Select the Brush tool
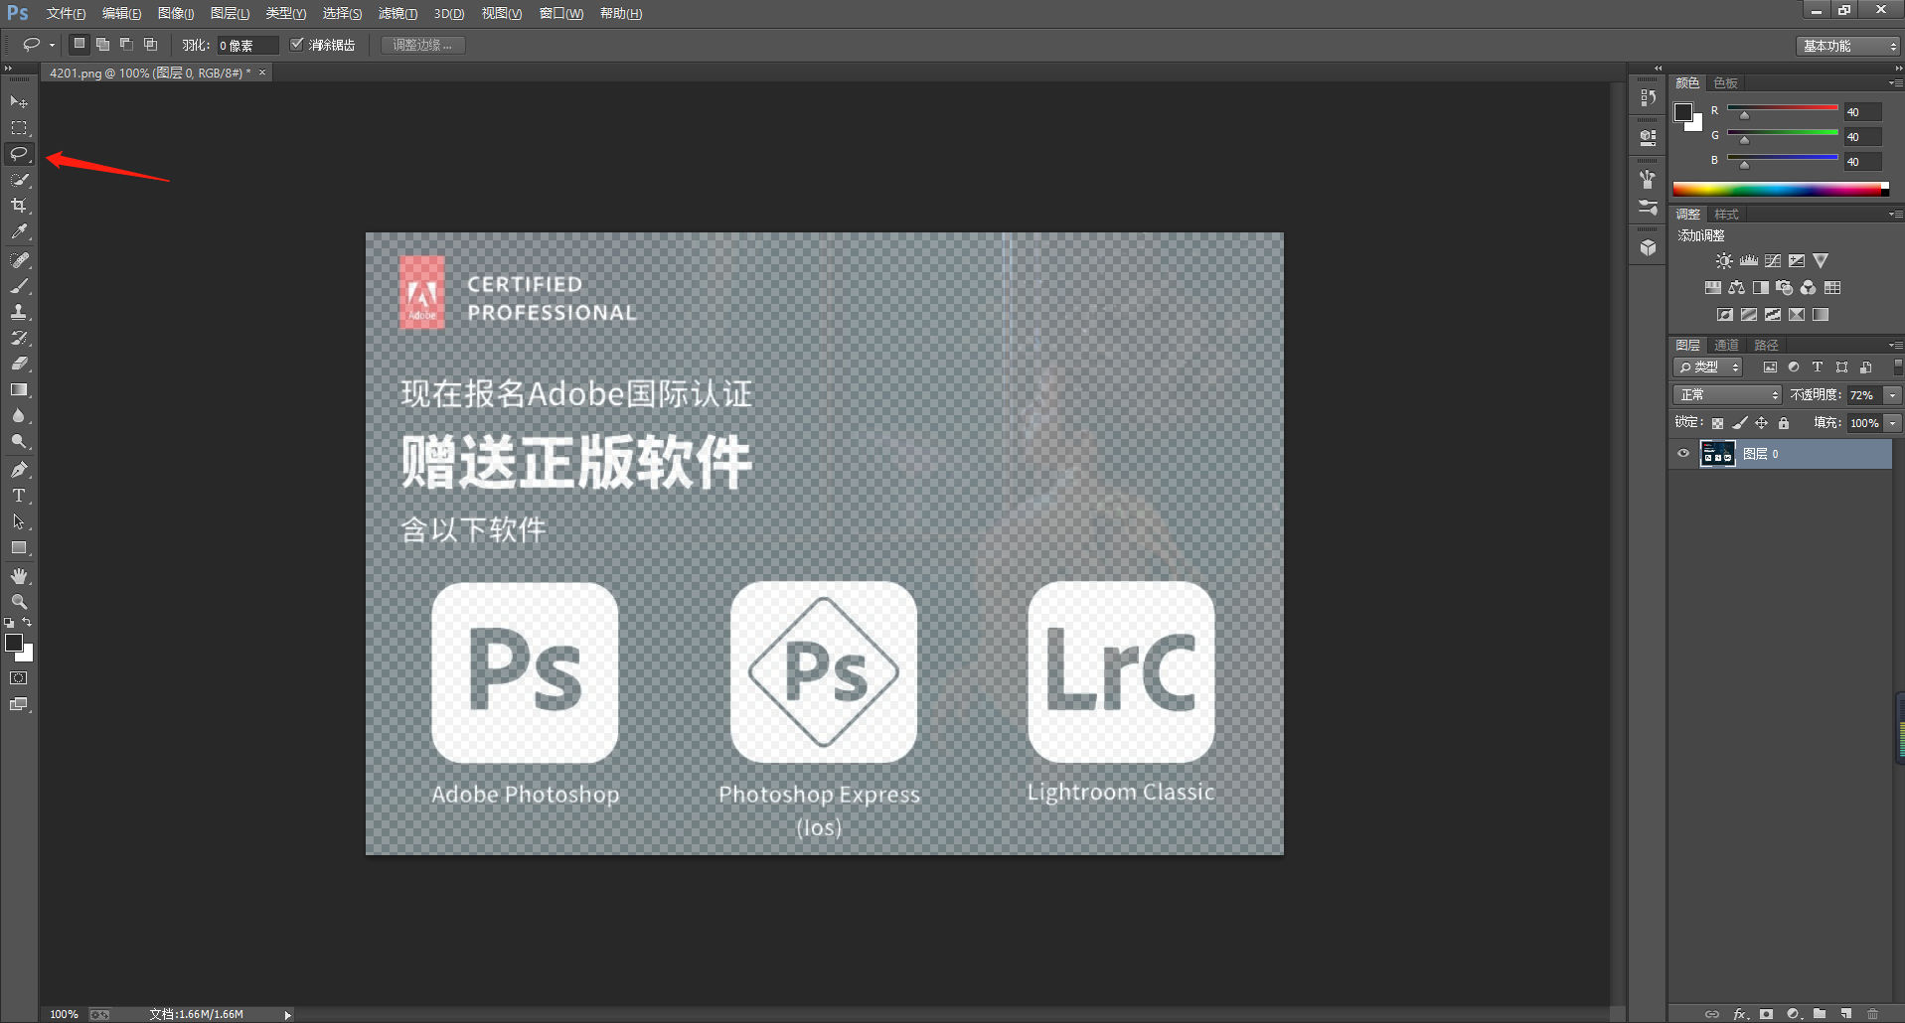1905x1023 pixels. tap(19, 286)
